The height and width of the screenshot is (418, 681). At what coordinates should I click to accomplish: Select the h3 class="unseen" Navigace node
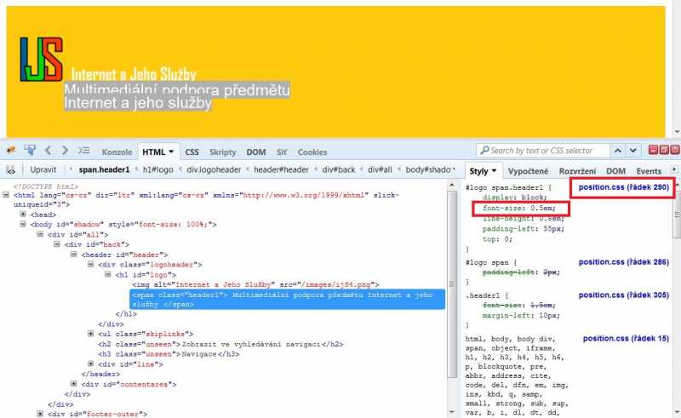coord(169,354)
